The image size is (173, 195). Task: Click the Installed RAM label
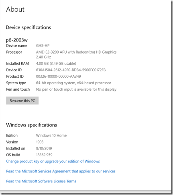click(x=17, y=64)
